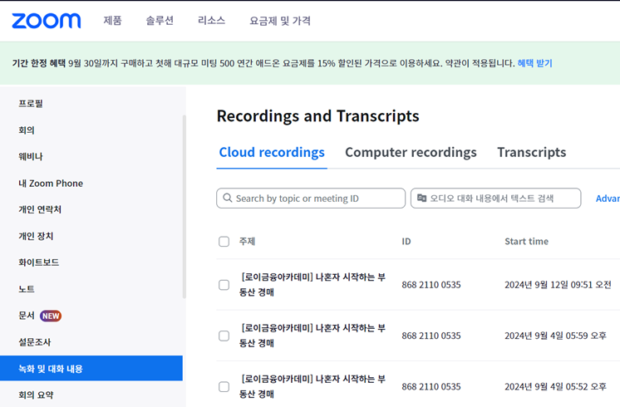The height and width of the screenshot is (407, 620).
Task: Open 회의 요약 in the sidebar
Action: coord(36,395)
